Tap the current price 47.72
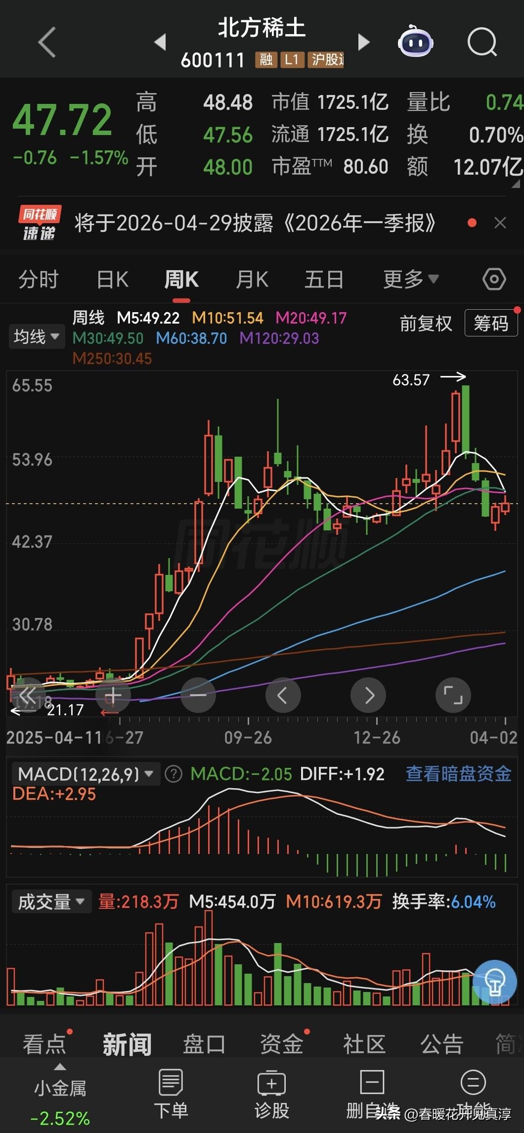The height and width of the screenshot is (1133, 524). [x=62, y=120]
